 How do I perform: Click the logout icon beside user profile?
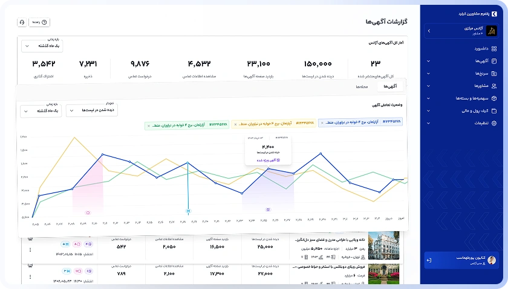click(x=429, y=260)
